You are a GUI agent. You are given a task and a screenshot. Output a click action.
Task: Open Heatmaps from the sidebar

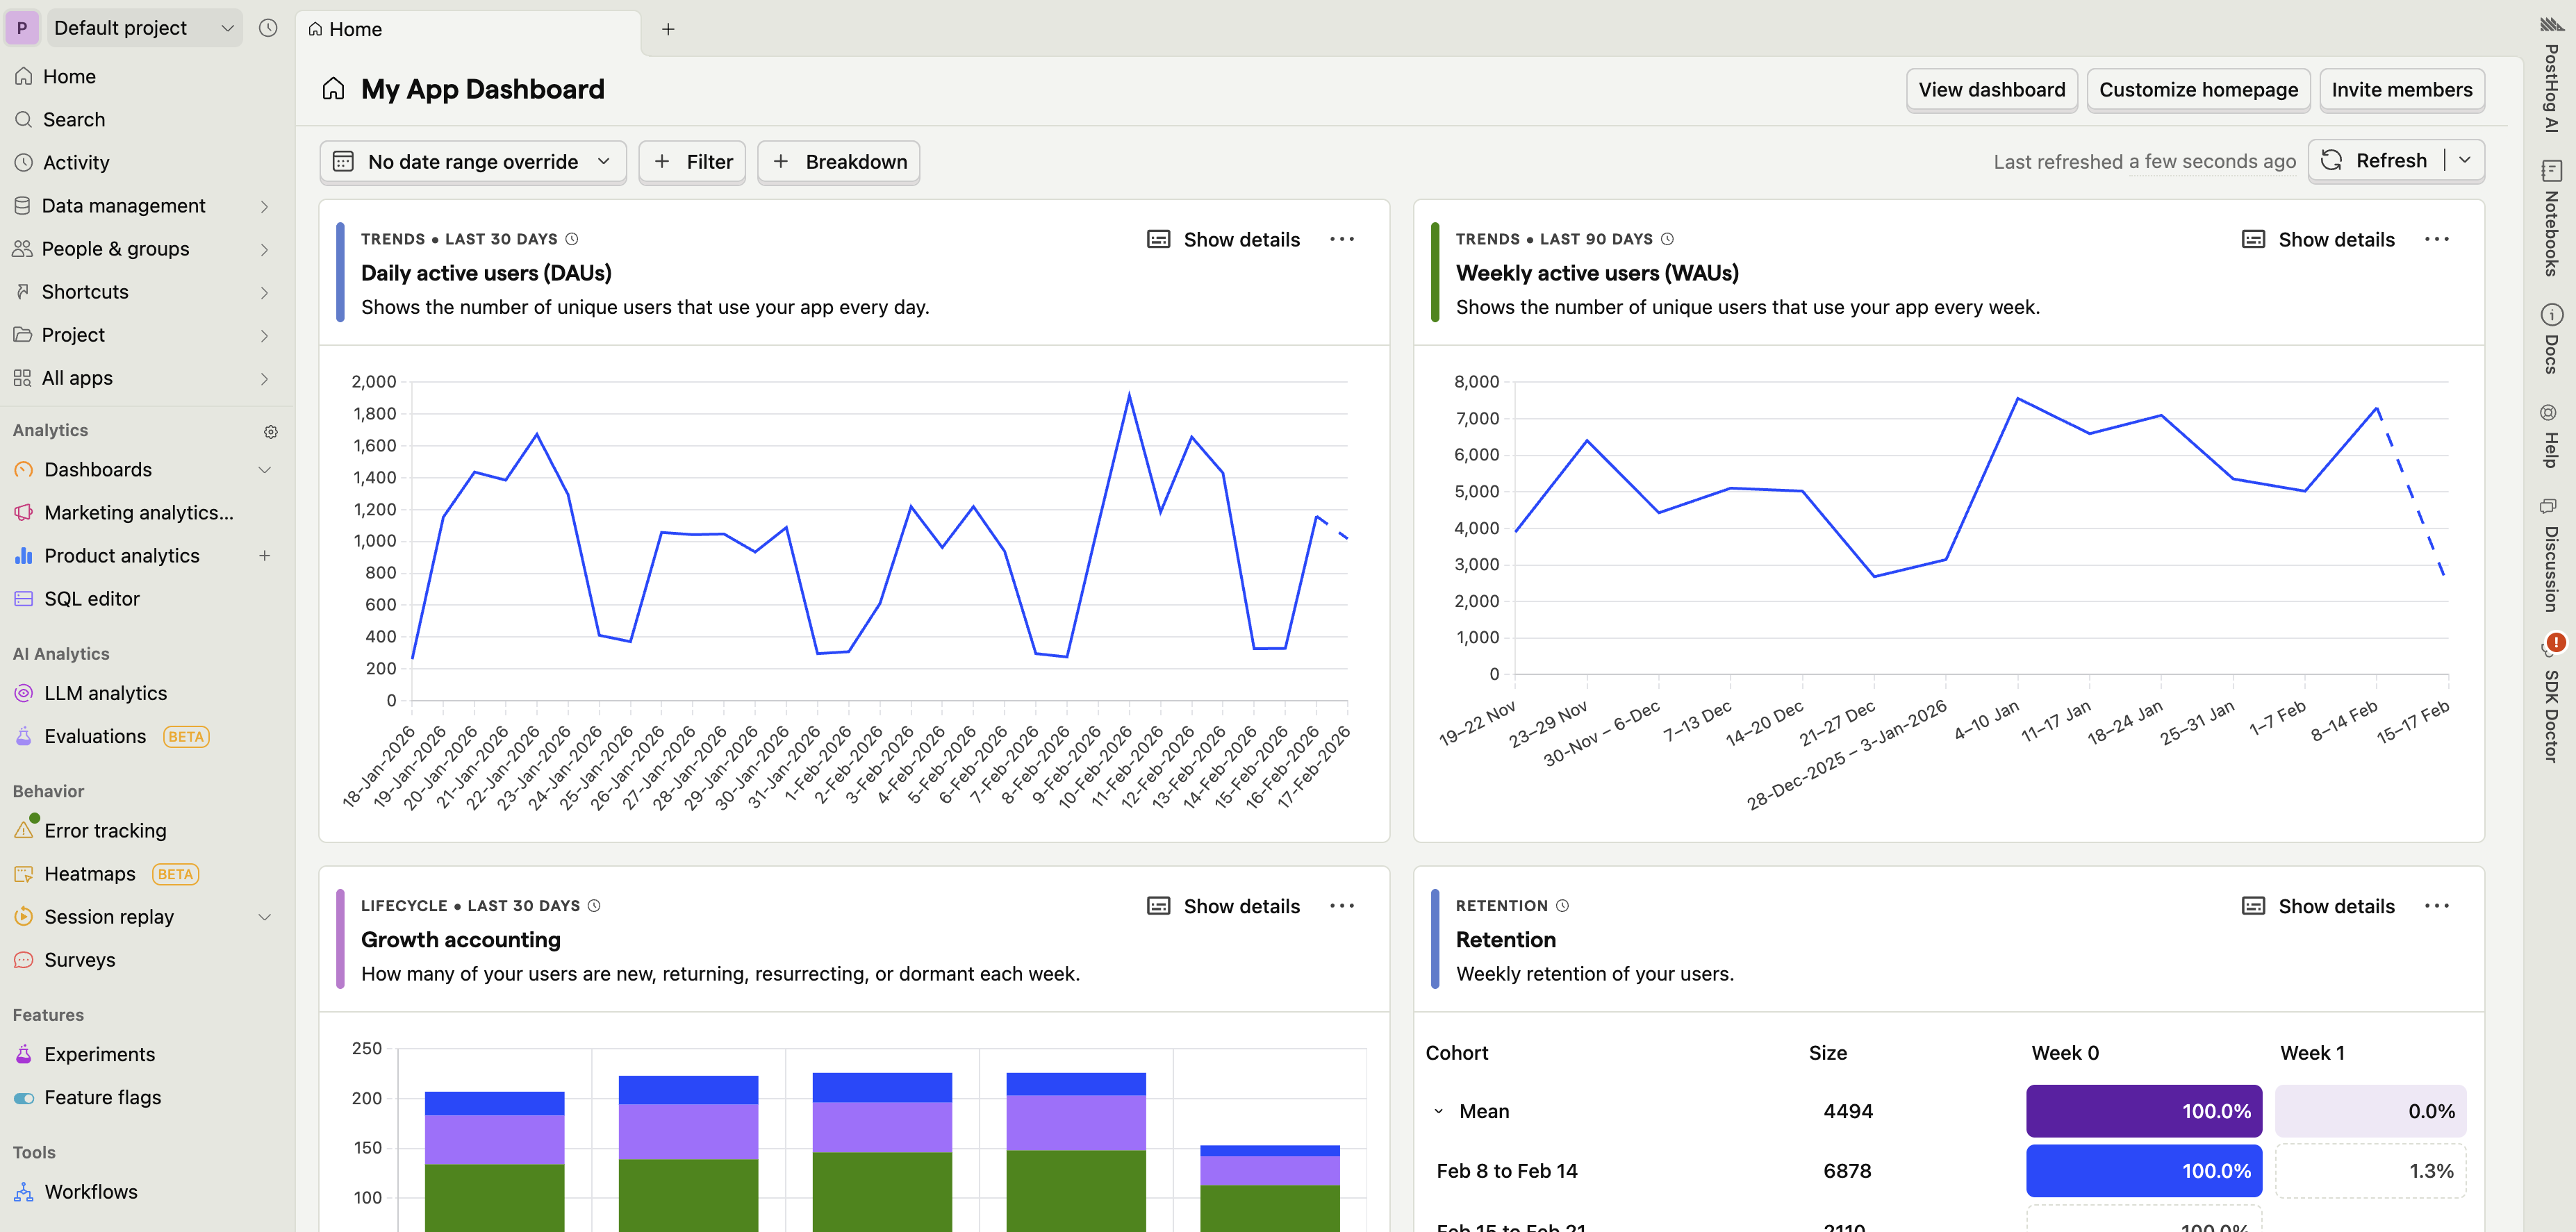click(x=90, y=873)
